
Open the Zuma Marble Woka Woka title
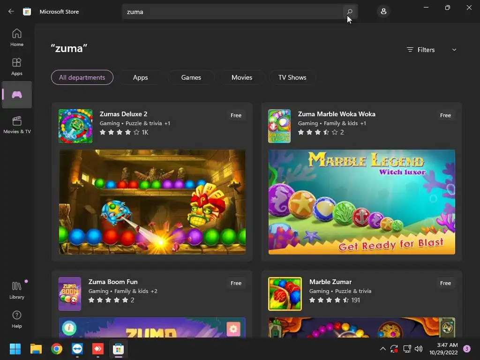[337, 114]
